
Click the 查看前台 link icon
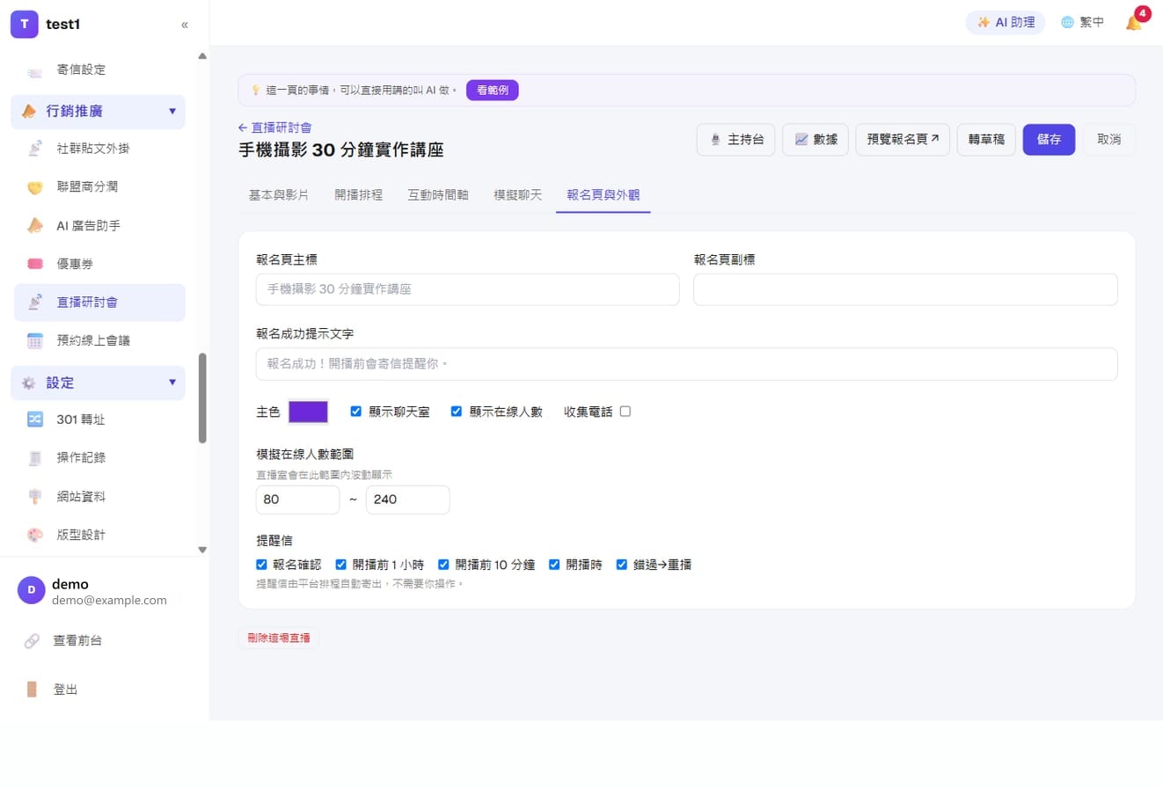[32, 641]
